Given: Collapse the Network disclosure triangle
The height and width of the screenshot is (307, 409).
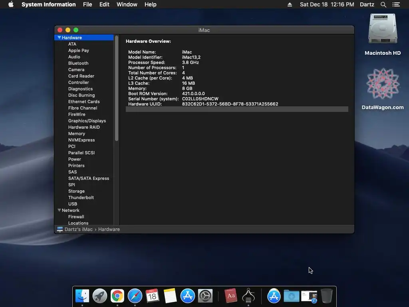Looking at the screenshot, I should (59, 210).
